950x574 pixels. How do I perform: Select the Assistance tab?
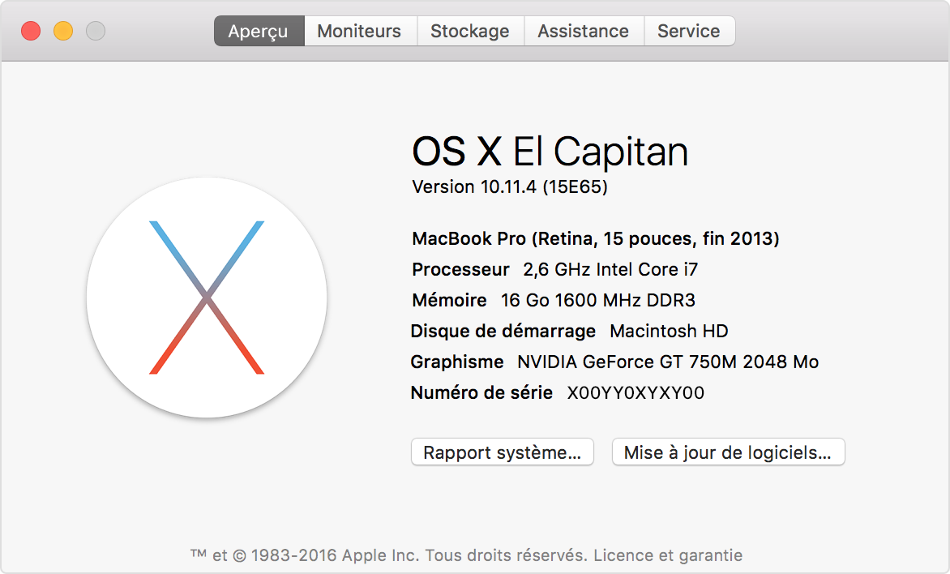click(x=584, y=31)
